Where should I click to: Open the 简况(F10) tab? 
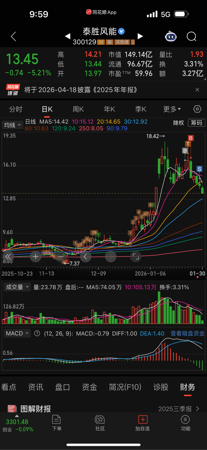pos(125,387)
